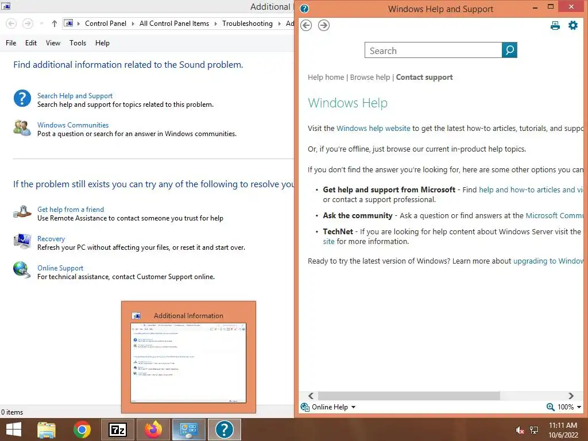Image resolution: width=588 pixels, height=441 pixels.
Task: Expand breadcrumb arrow after All Control Panel Items
Action: tap(216, 24)
